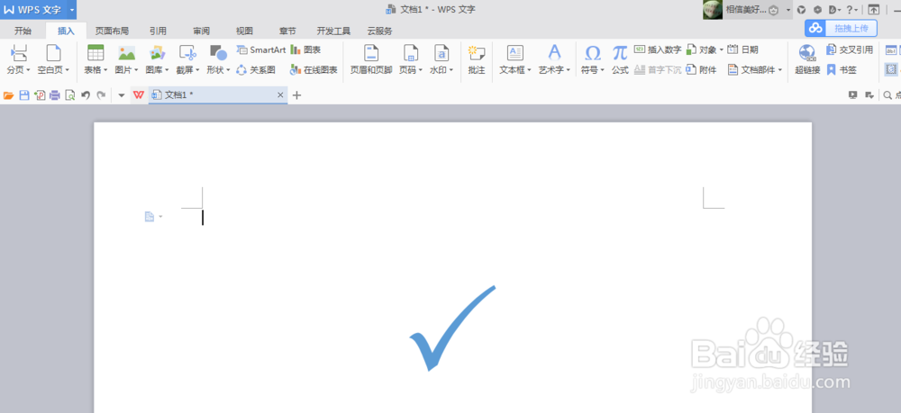Insert an Online Chart (在线图表)
Viewport: 901px width, 413px height.
coord(314,70)
